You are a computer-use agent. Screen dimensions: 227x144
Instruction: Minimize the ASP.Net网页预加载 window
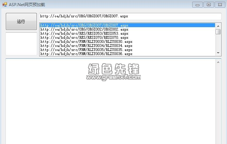click(197, 5)
